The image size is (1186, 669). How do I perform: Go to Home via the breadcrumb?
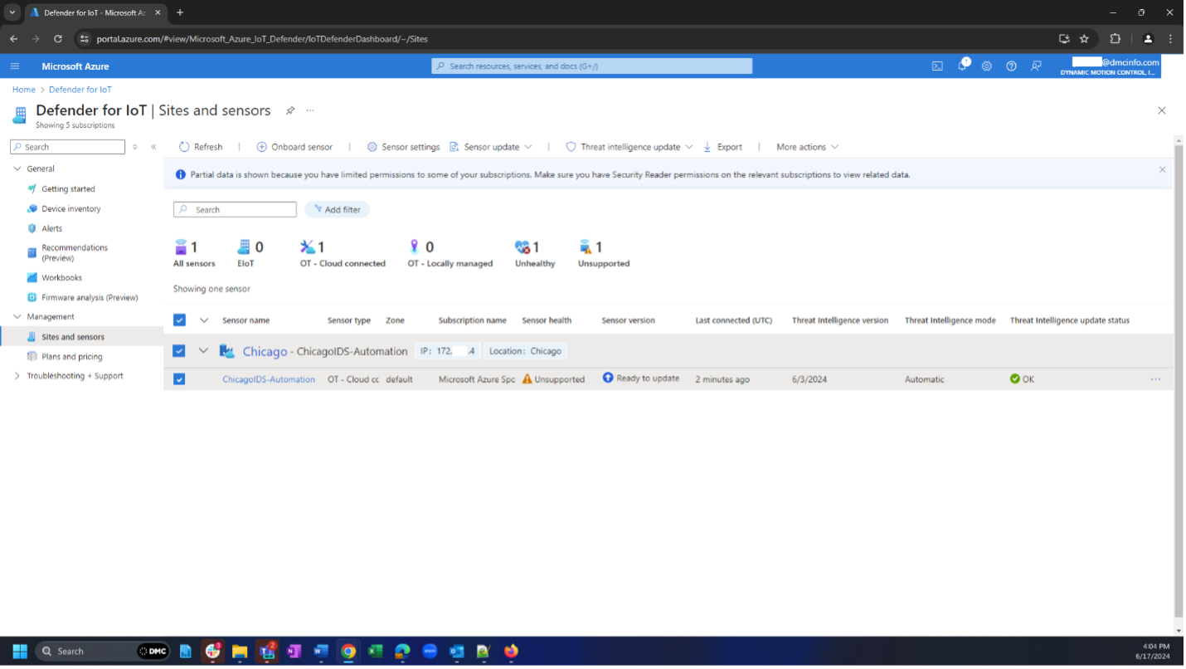23,90
